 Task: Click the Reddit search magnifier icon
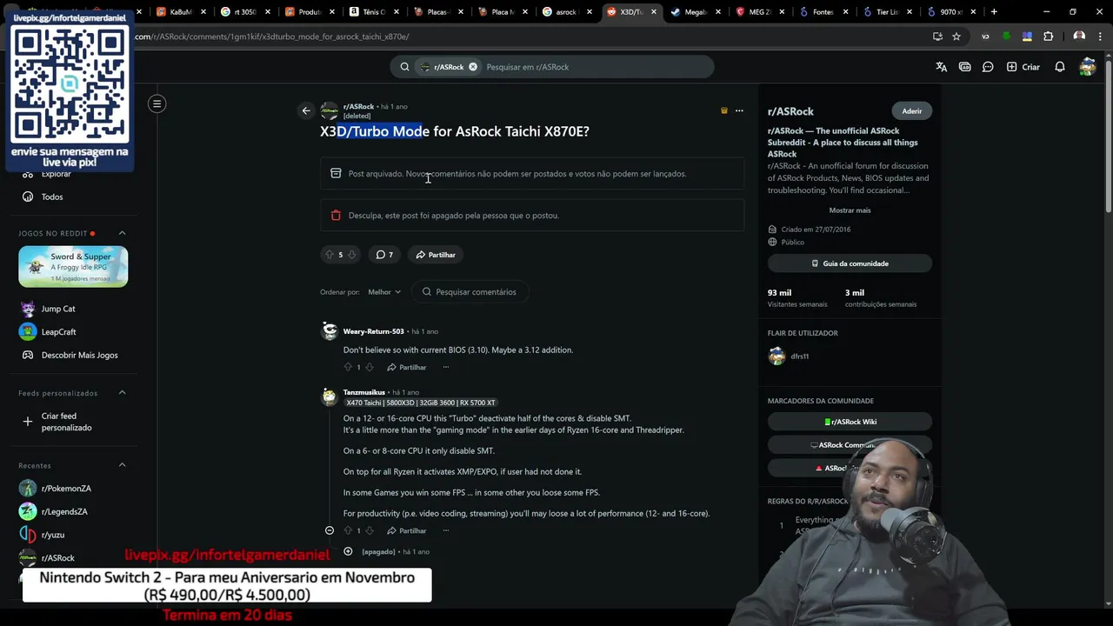(x=404, y=67)
